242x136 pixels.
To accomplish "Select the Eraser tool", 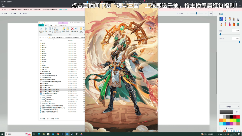I will [x=225, y=24].
